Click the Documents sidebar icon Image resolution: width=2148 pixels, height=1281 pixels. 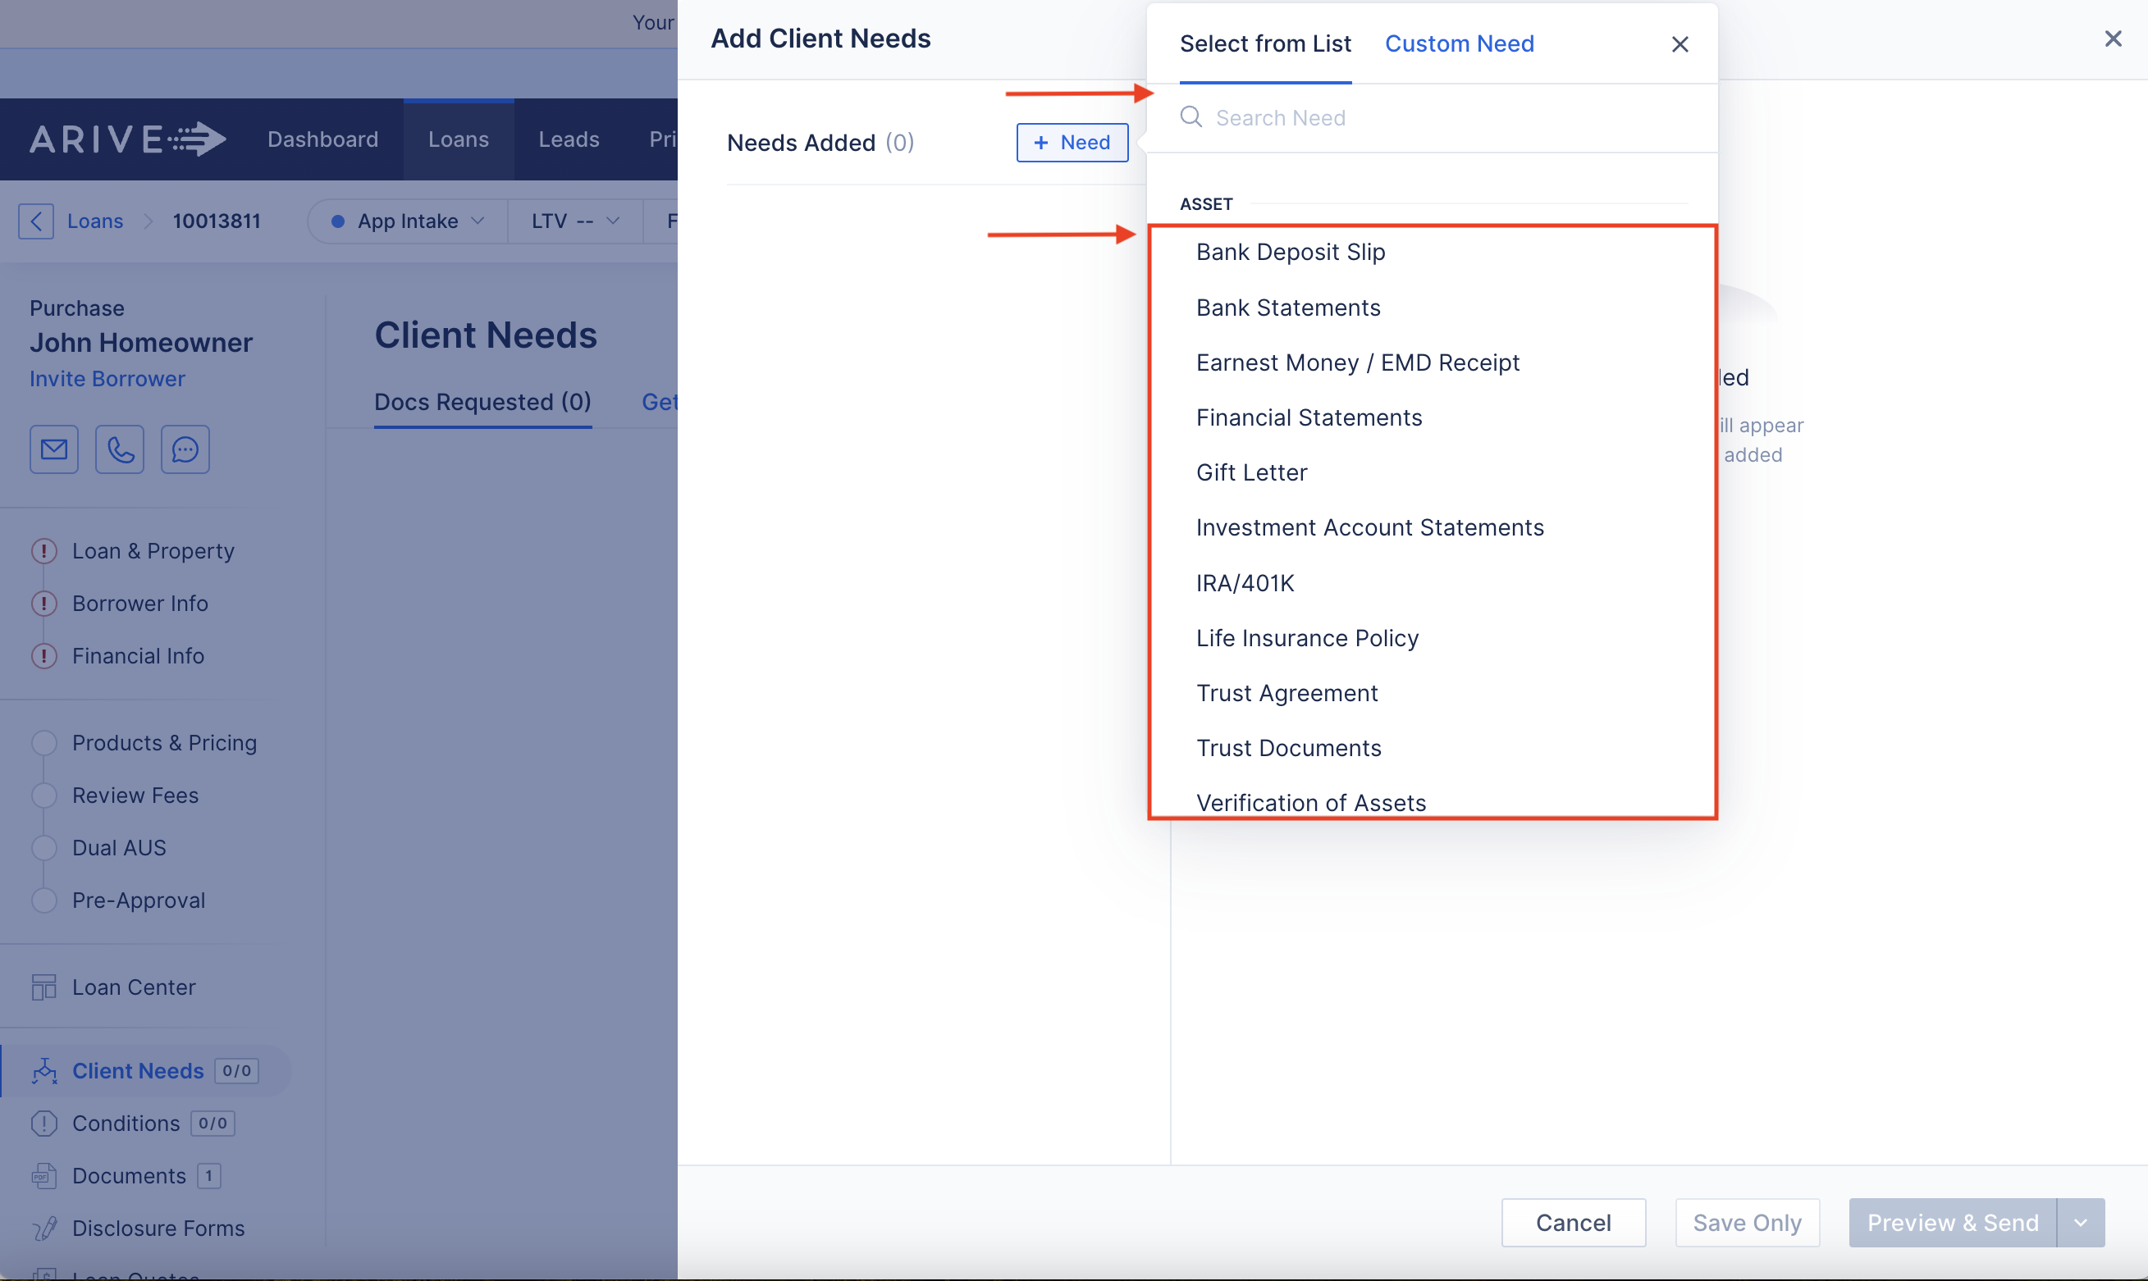click(x=43, y=1175)
